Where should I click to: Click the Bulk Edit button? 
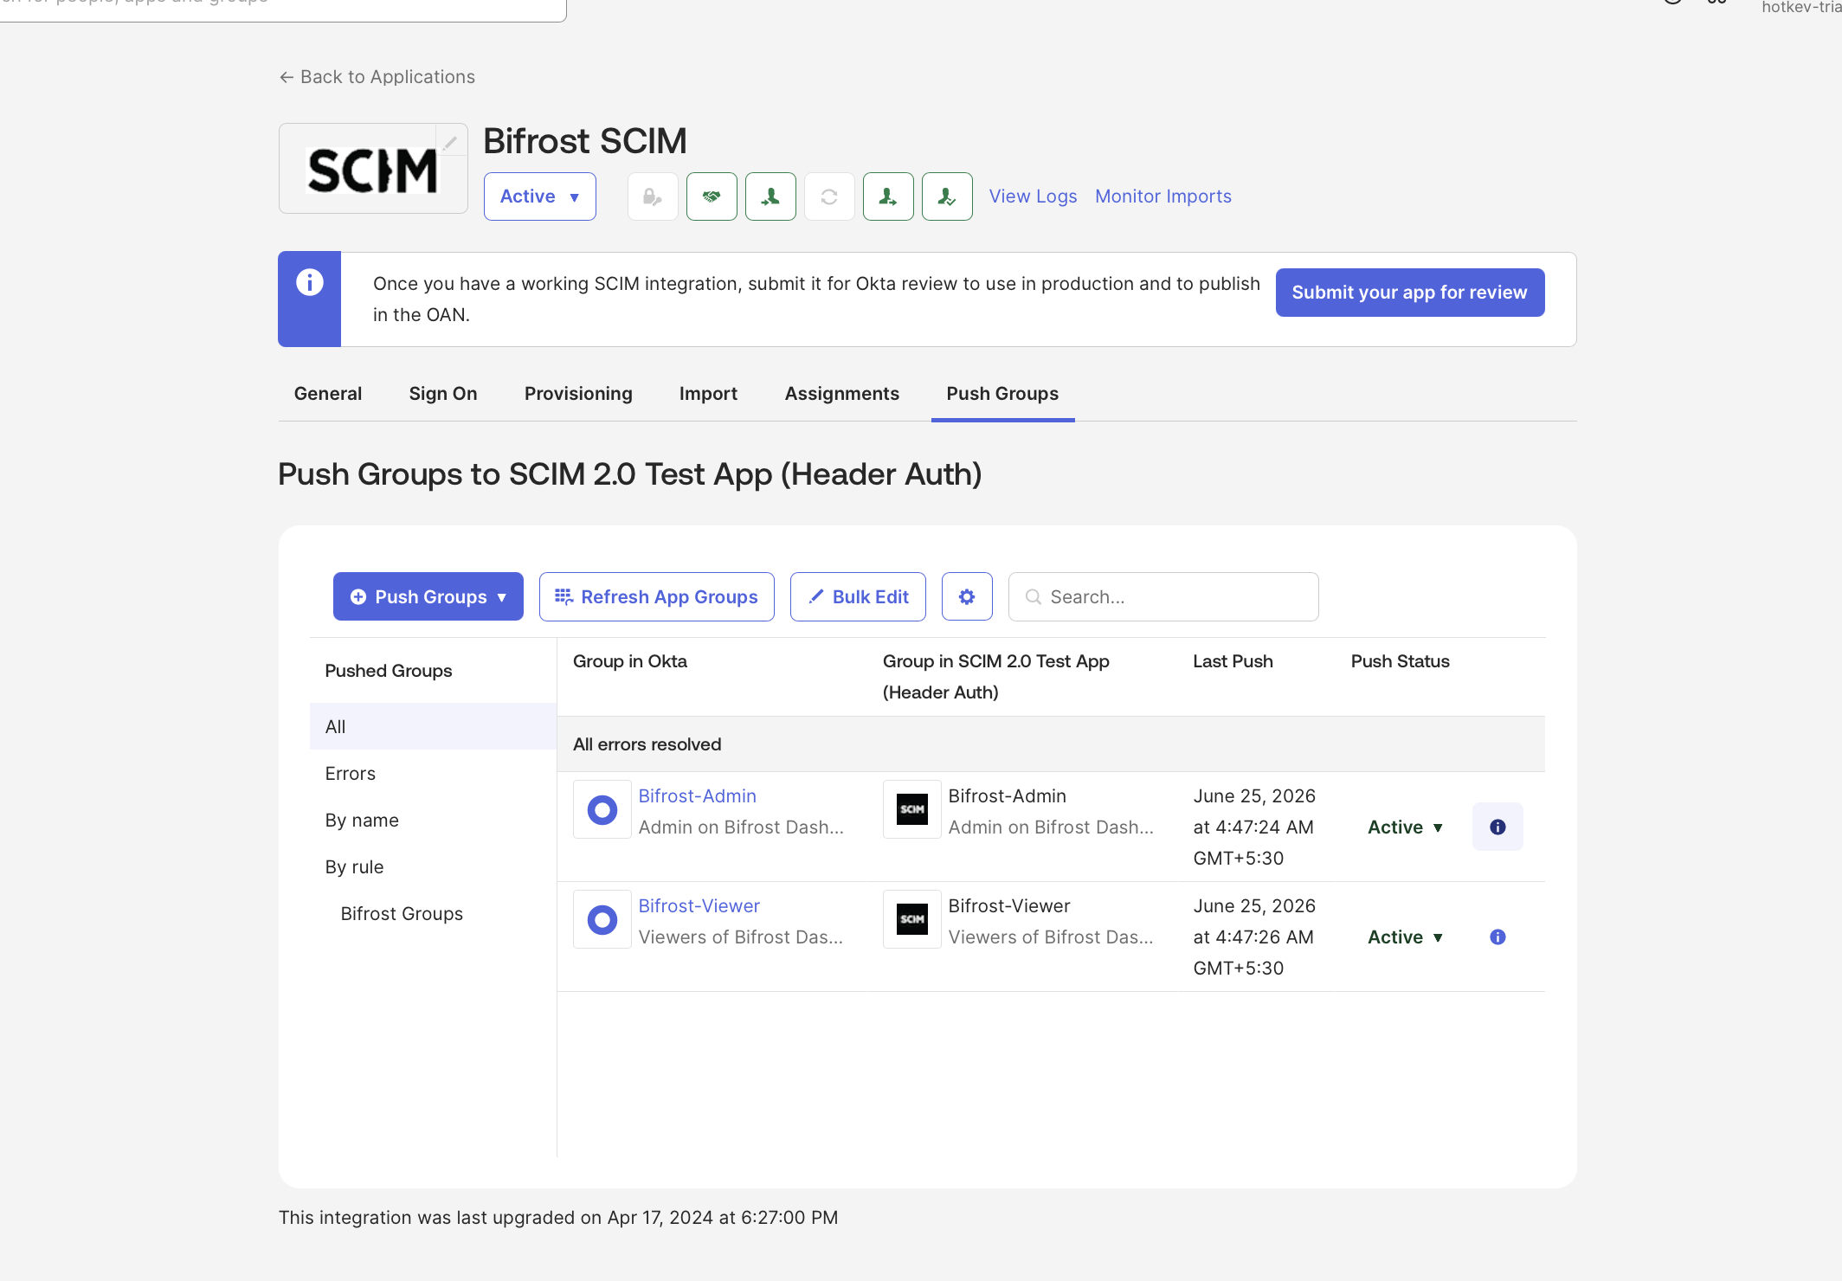pos(858,596)
